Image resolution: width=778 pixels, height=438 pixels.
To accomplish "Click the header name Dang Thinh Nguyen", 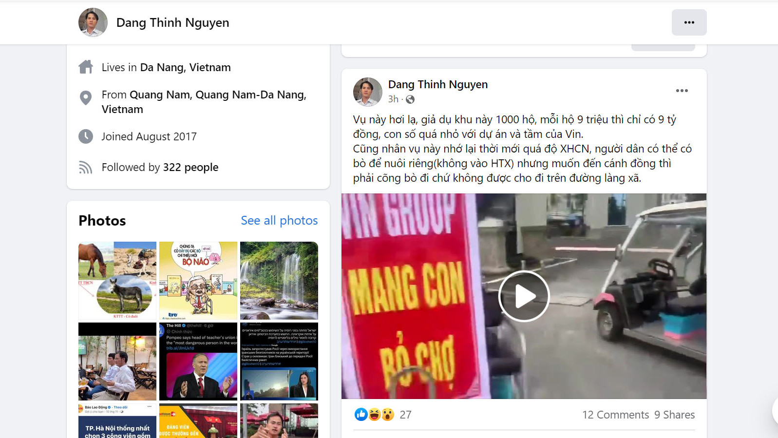I will click(x=172, y=23).
